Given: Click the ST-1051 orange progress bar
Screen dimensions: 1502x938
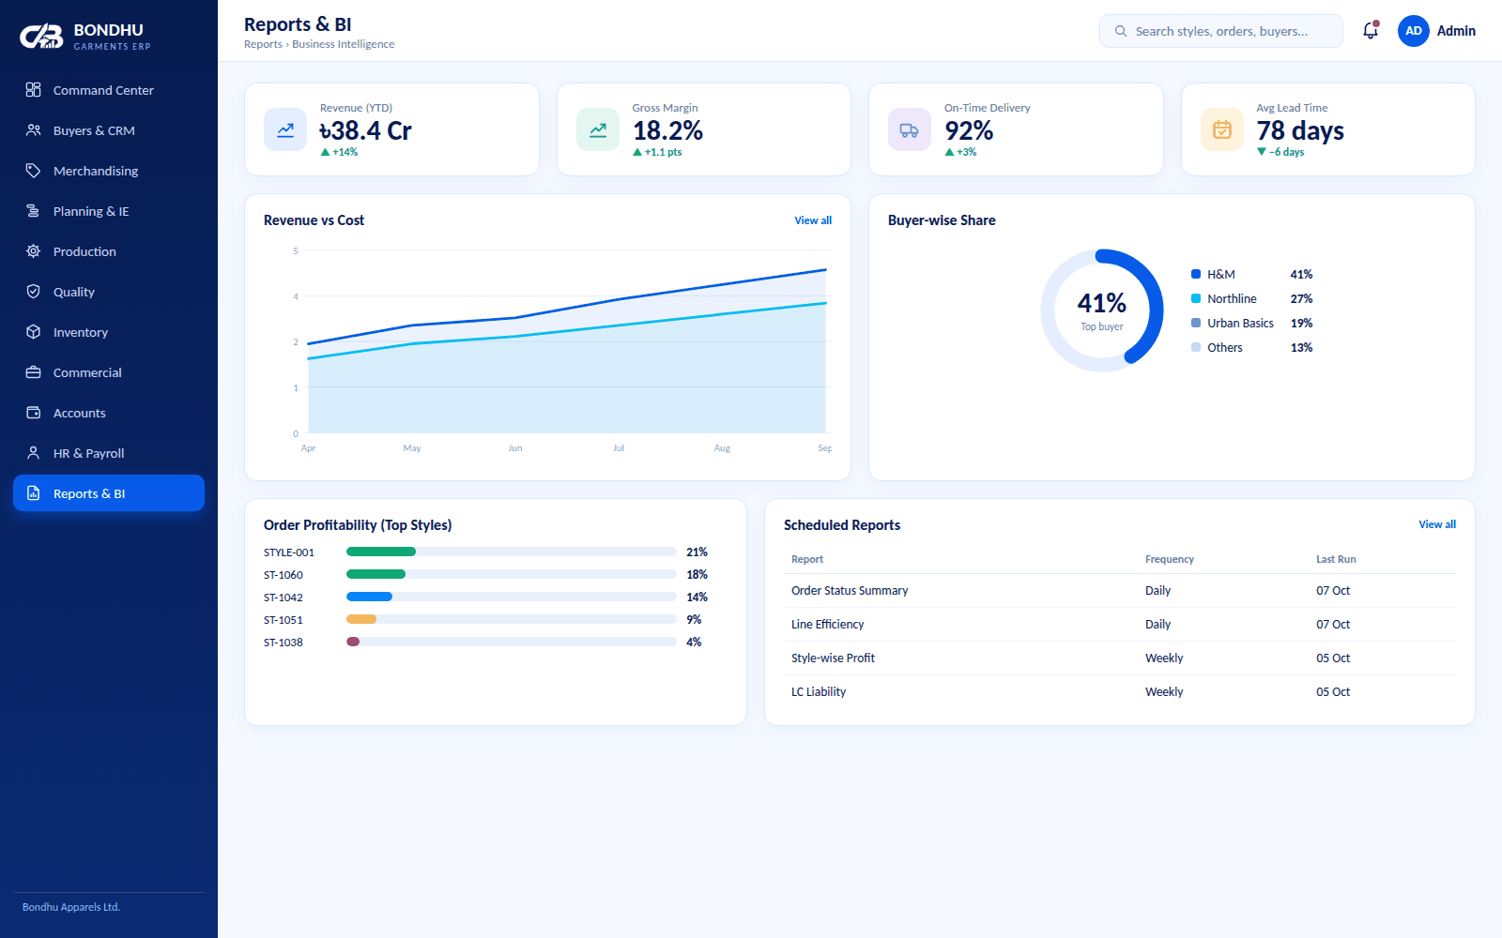Looking at the screenshot, I should pyautogui.click(x=361, y=619).
